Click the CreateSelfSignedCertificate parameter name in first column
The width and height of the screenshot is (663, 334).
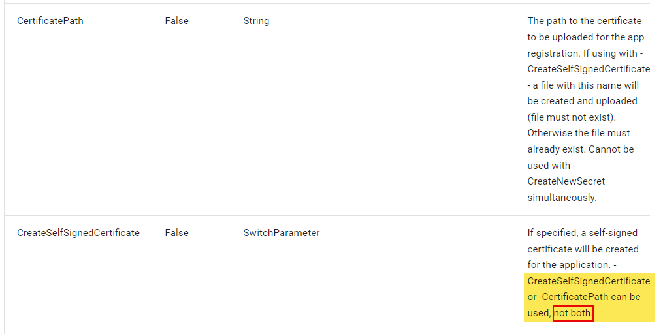pos(78,233)
